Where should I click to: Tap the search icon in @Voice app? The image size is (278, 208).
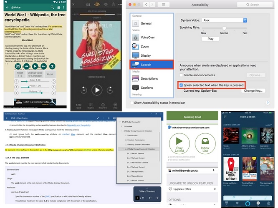pos(52,7)
